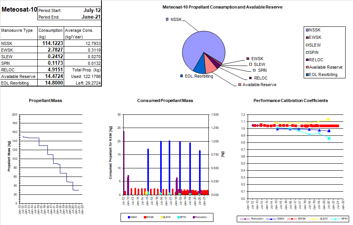Click the Used: 122.1786 cell
Screen dimensions: 353x225
coord(86,76)
